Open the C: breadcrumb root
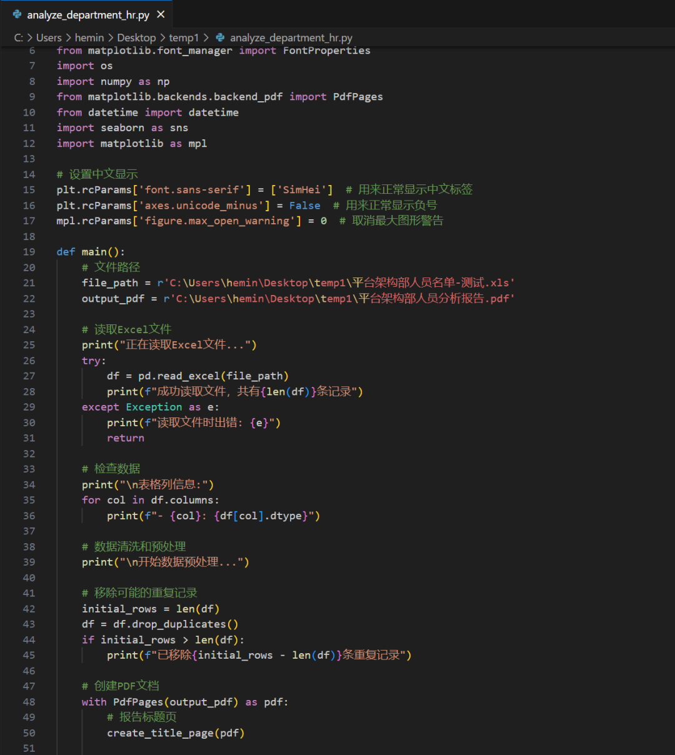This screenshot has height=755, width=675. [x=19, y=37]
